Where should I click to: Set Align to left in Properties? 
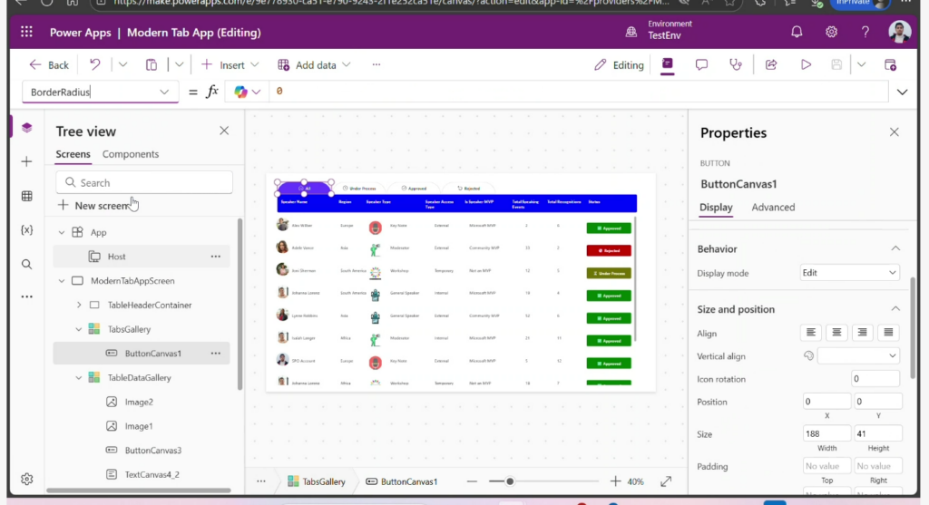point(812,334)
